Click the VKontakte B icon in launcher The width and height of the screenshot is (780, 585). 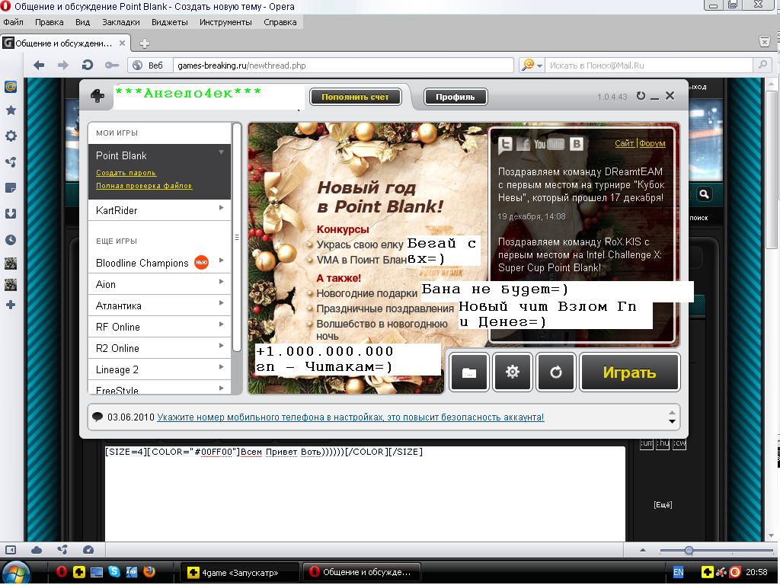[576, 144]
